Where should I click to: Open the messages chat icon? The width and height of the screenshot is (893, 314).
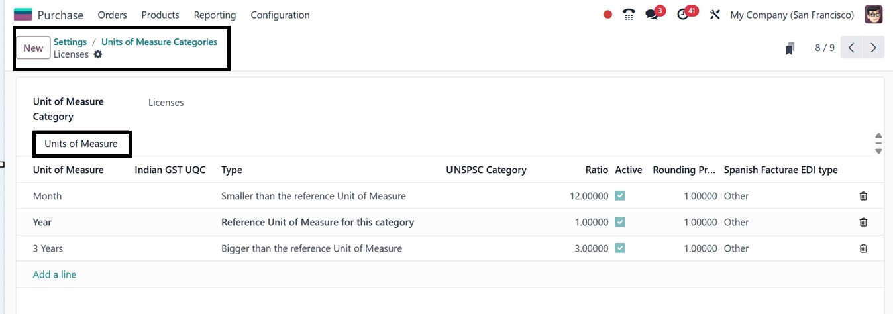pos(652,15)
